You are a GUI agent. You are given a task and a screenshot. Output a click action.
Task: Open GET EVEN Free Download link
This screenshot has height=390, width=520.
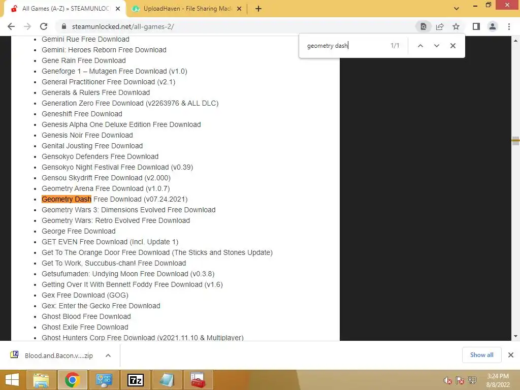tap(110, 242)
